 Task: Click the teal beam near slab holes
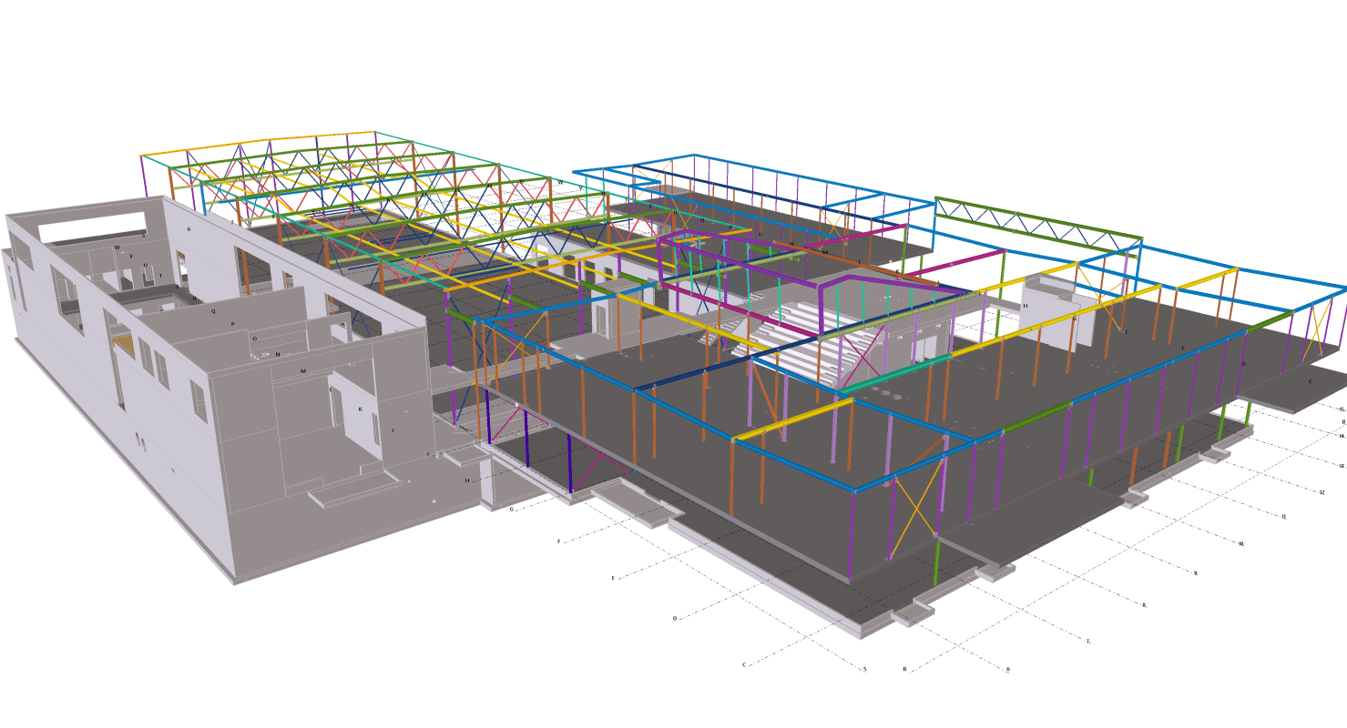click(897, 378)
